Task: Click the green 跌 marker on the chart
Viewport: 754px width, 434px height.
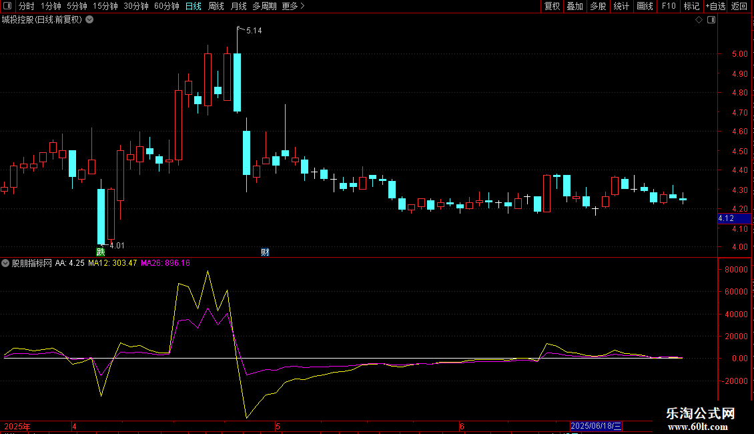Action: (x=101, y=252)
